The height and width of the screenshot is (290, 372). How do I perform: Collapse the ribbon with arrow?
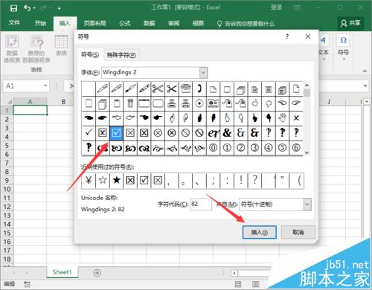[x=365, y=71]
